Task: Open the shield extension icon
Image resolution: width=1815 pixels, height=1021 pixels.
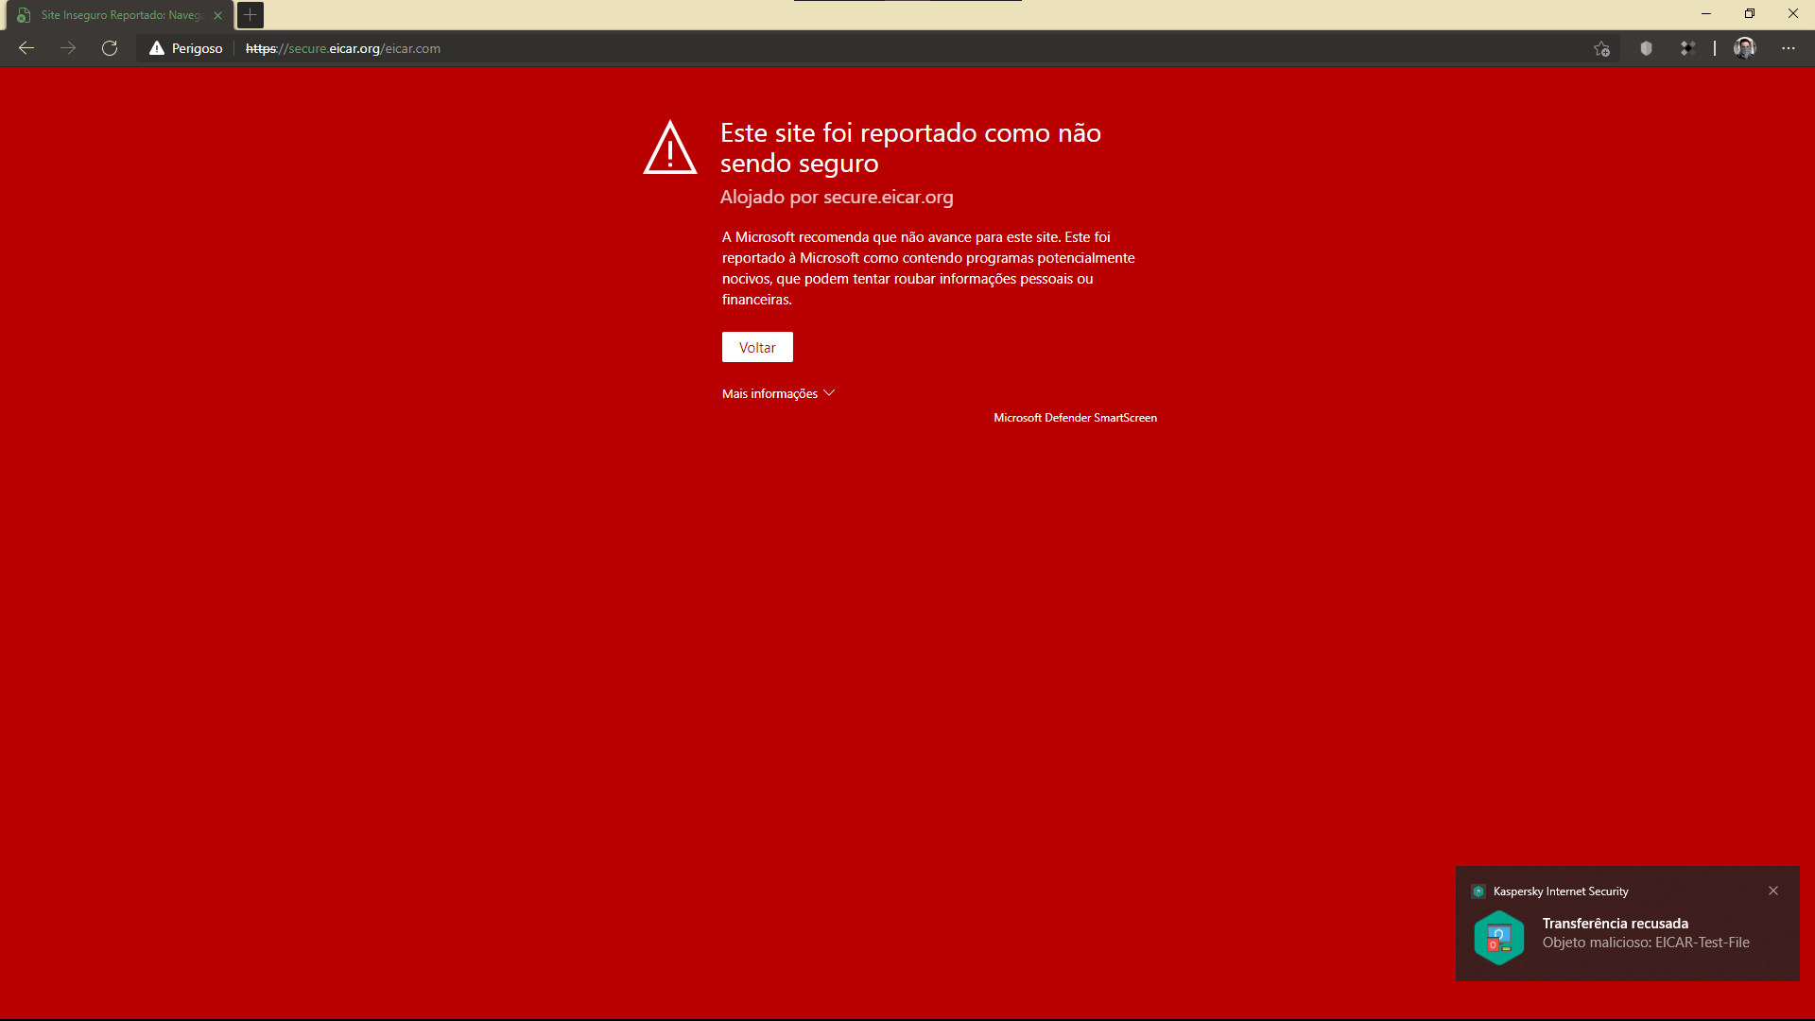Action: point(1646,48)
